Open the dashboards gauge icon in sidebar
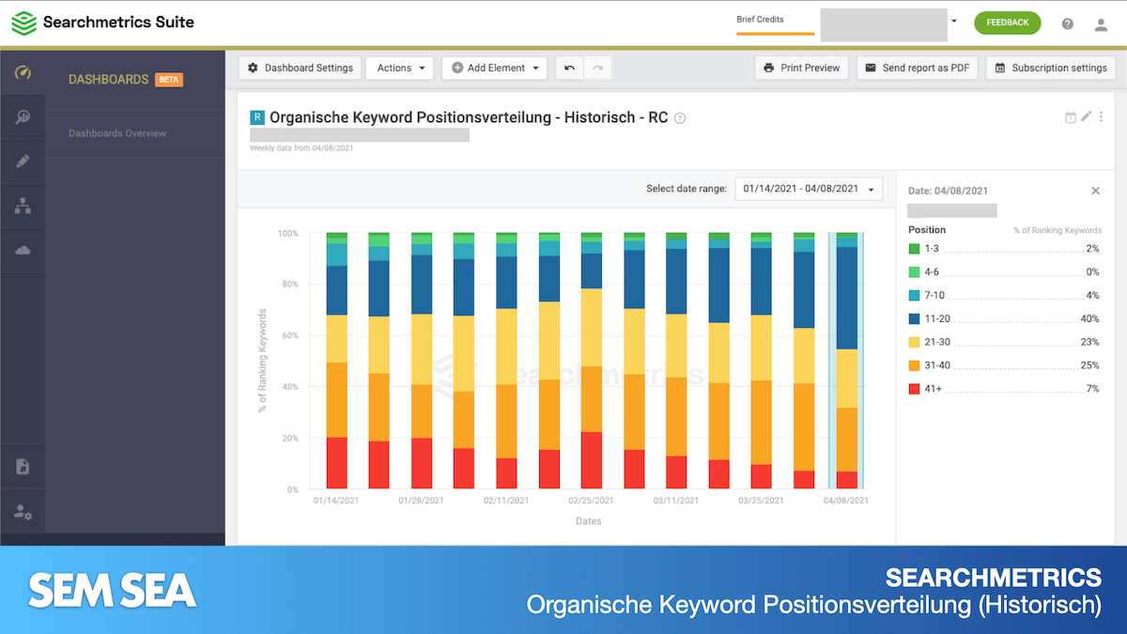Viewport: 1127px width, 634px height. 23,73
